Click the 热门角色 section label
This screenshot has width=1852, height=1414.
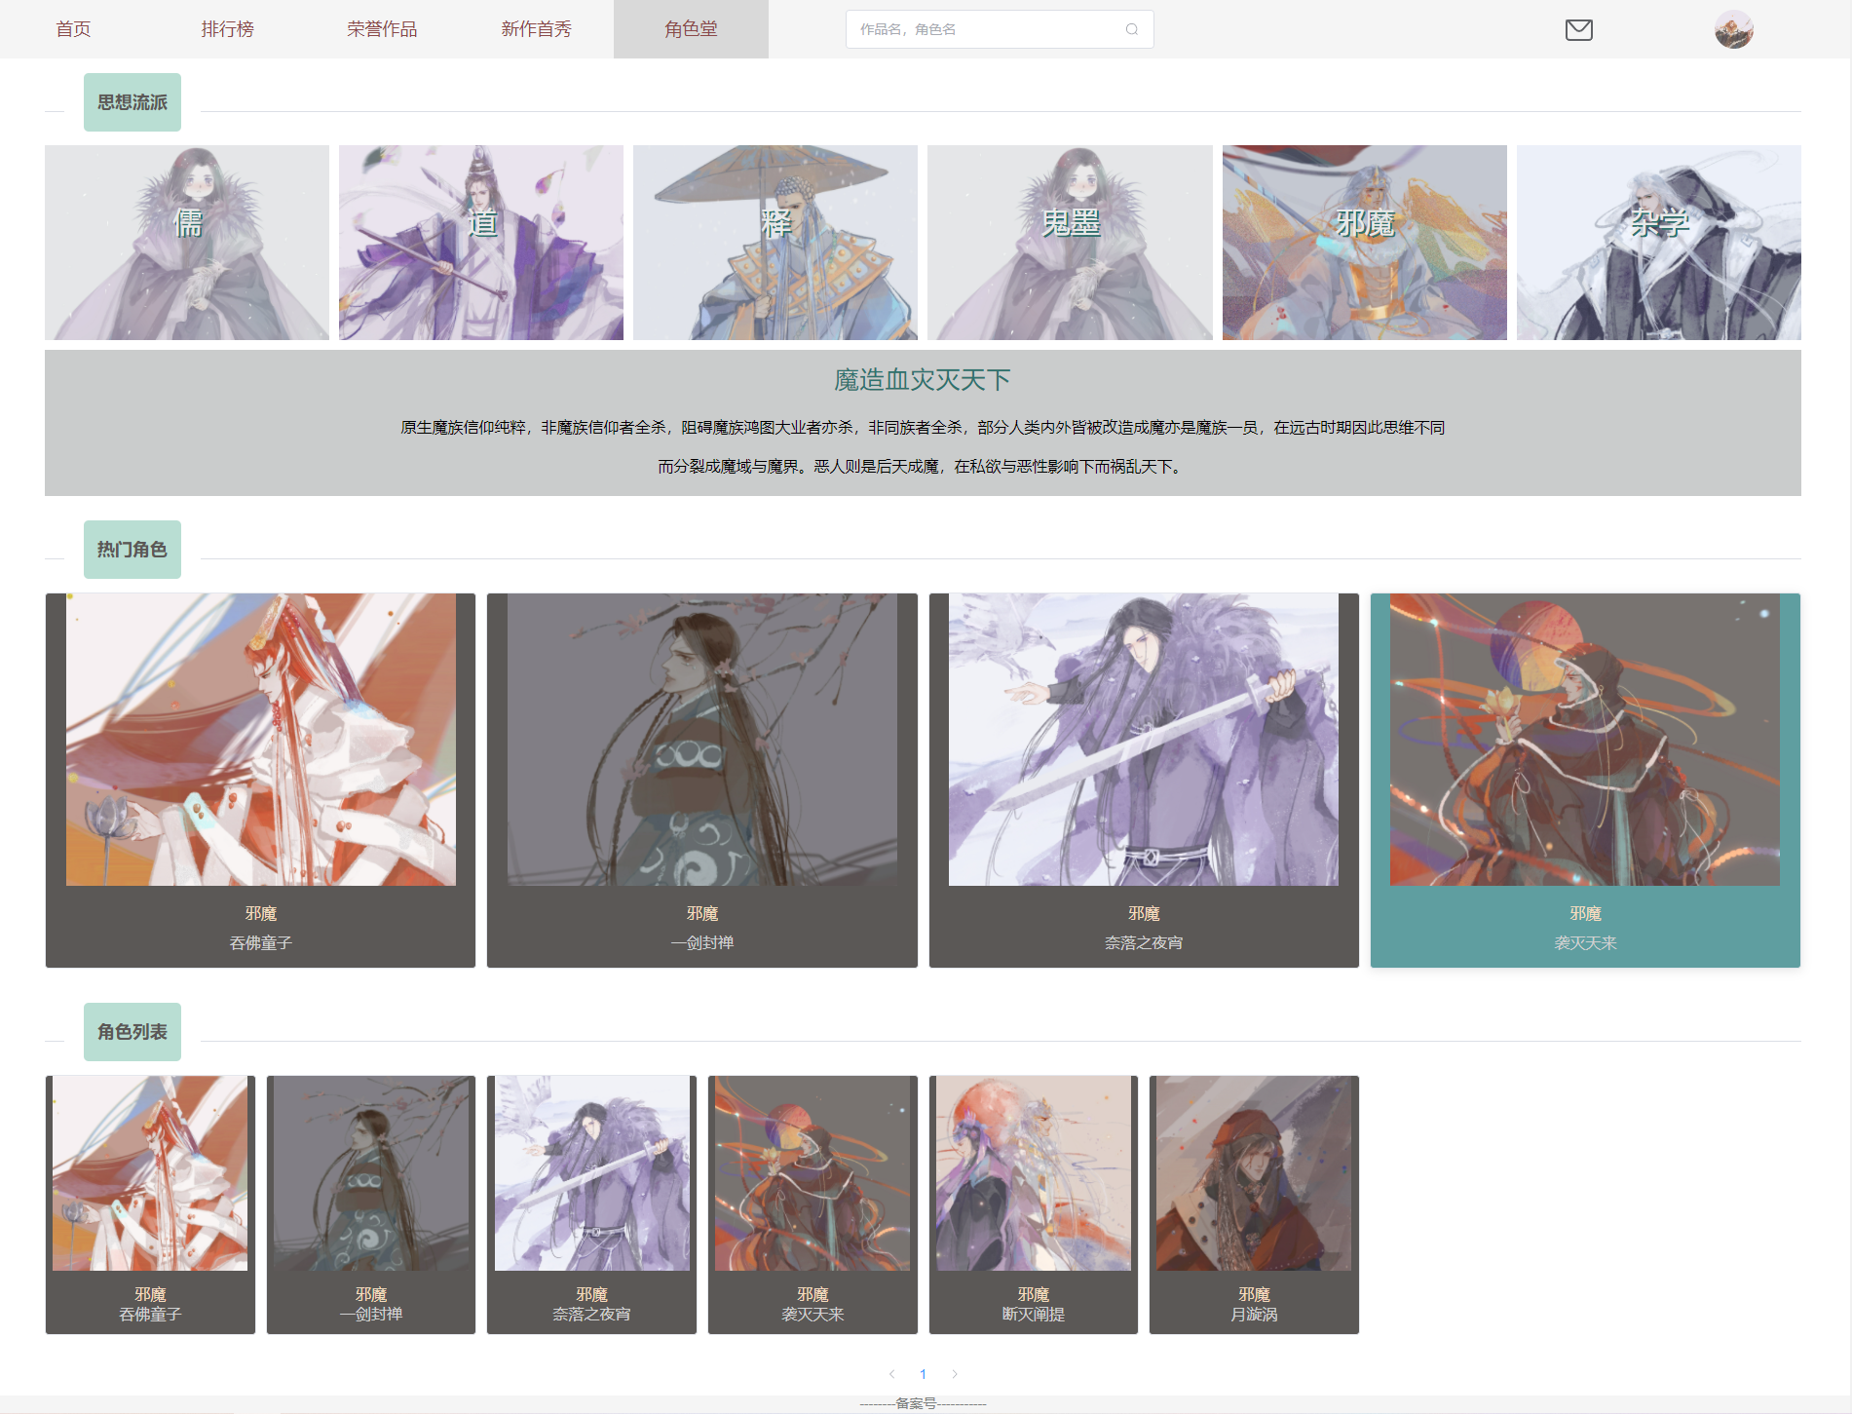(x=132, y=550)
